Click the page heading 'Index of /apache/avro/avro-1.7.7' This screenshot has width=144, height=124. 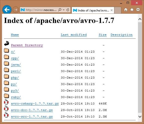pos(59,21)
